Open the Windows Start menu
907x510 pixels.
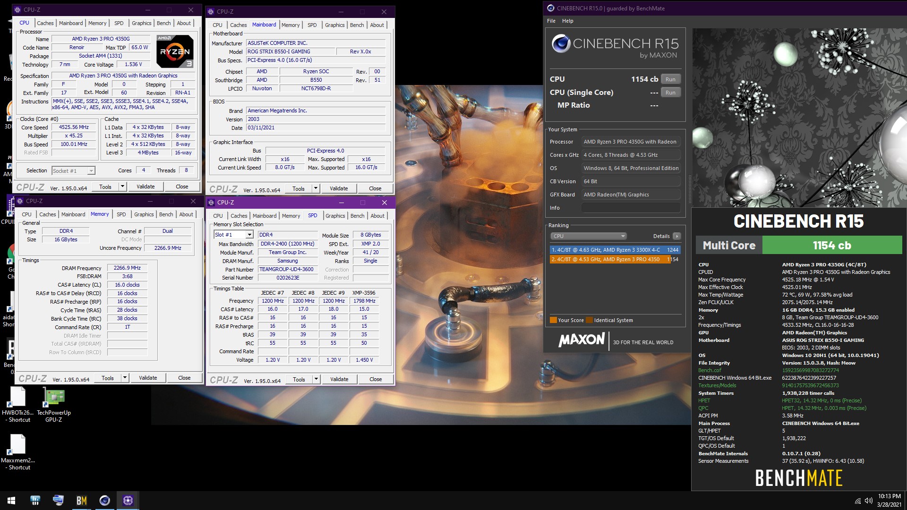(x=11, y=501)
